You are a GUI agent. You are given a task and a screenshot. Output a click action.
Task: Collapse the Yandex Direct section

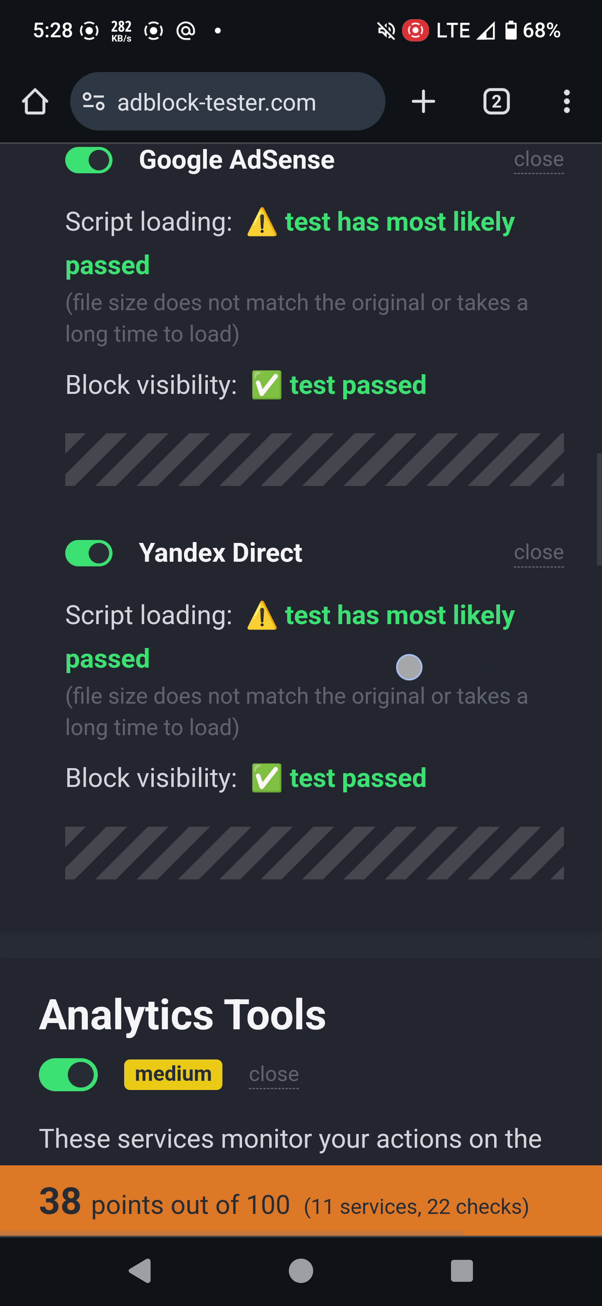pos(539,553)
